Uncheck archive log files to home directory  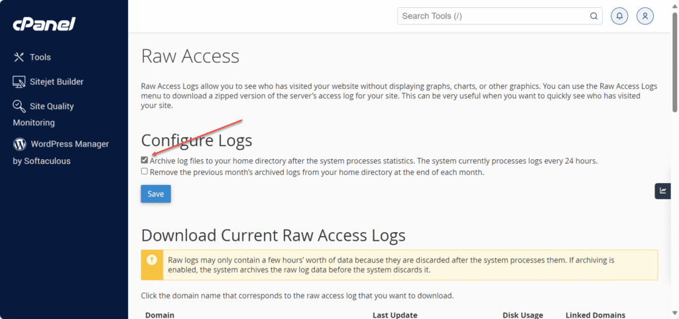[145, 160]
